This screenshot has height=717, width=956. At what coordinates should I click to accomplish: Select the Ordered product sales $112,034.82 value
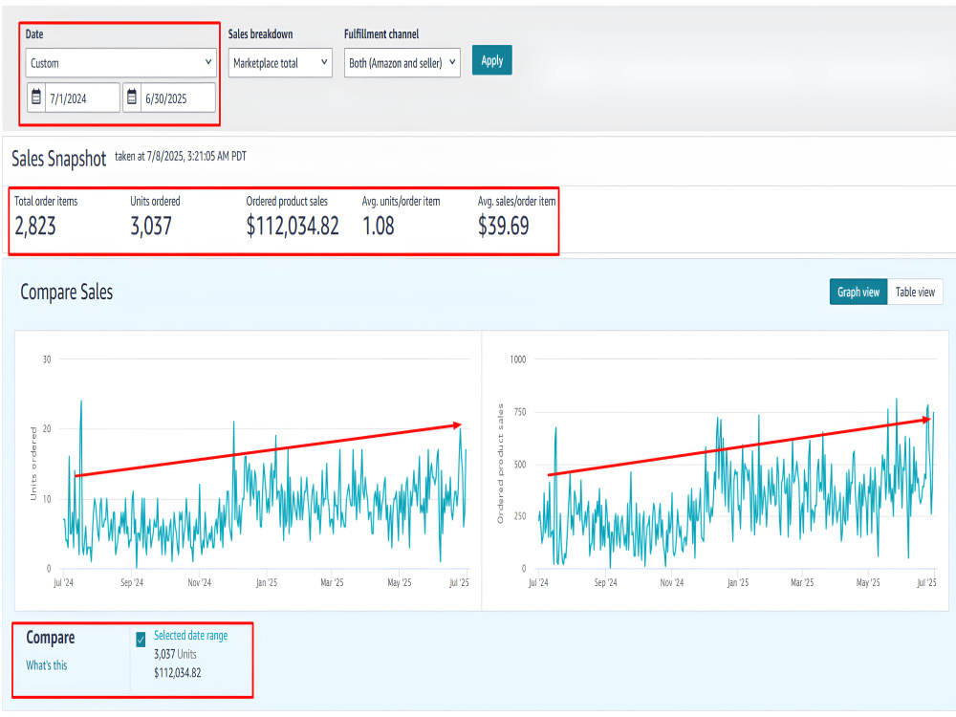click(x=293, y=227)
